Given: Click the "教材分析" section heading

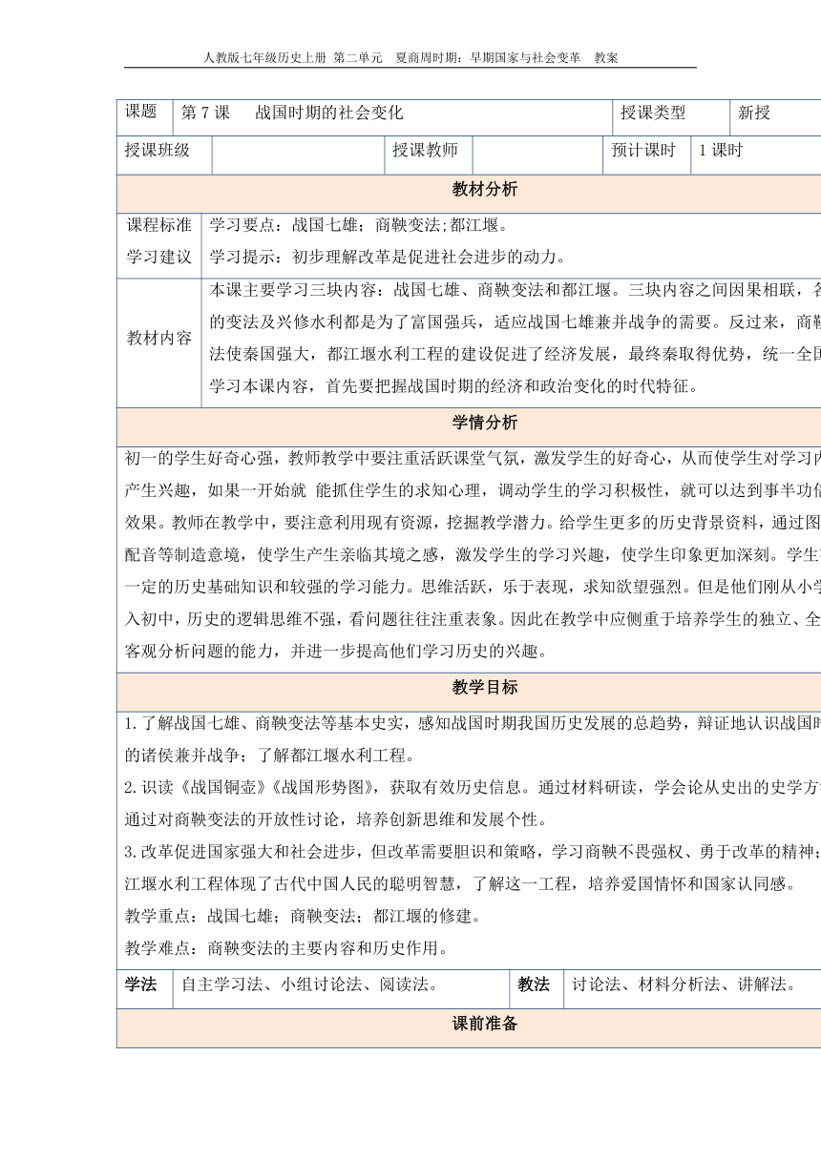Looking at the screenshot, I should point(485,189).
